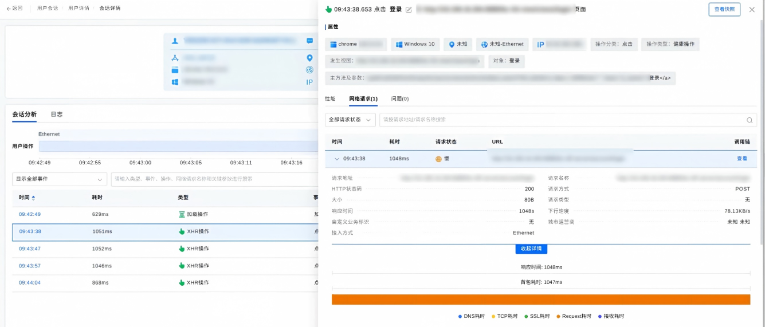Image resolution: width=765 pixels, height=327 pixels.
Task: Open the 09:44:04 event link
Action: [x=30, y=282]
